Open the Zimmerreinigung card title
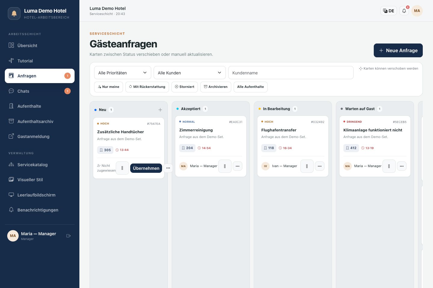The width and height of the screenshot is (433, 288). (x=196, y=130)
